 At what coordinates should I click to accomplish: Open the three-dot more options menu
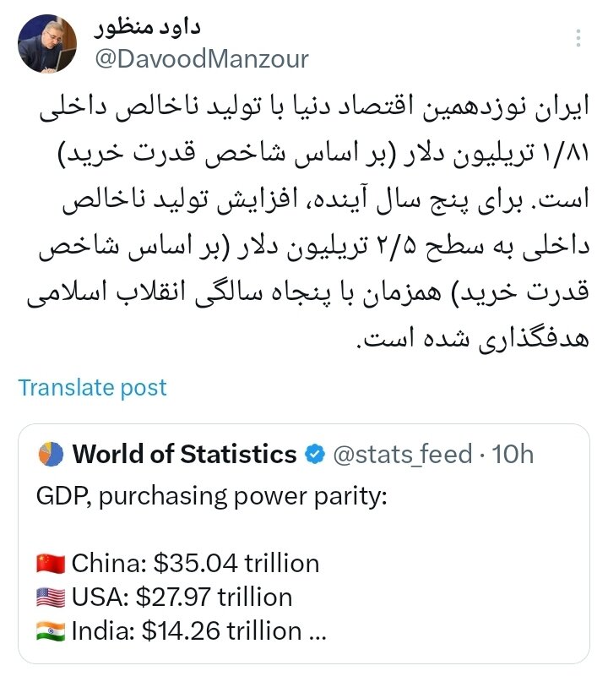click(x=578, y=38)
